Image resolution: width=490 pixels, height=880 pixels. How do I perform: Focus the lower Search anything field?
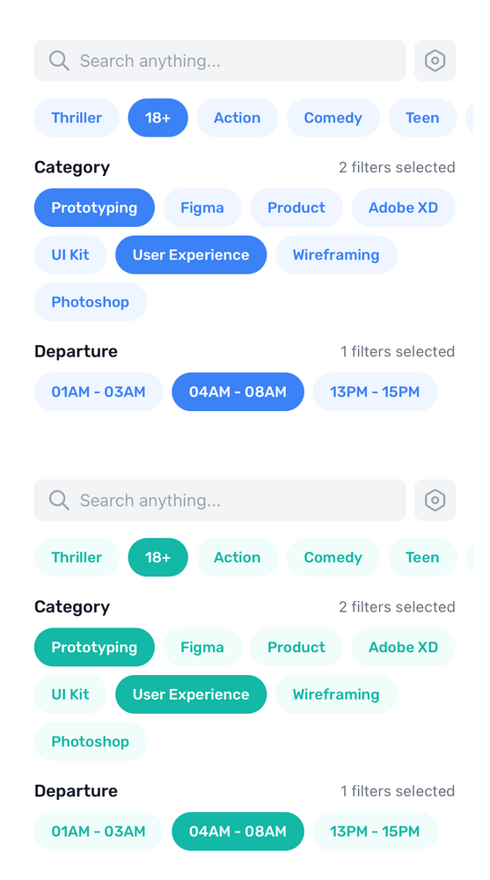(220, 500)
